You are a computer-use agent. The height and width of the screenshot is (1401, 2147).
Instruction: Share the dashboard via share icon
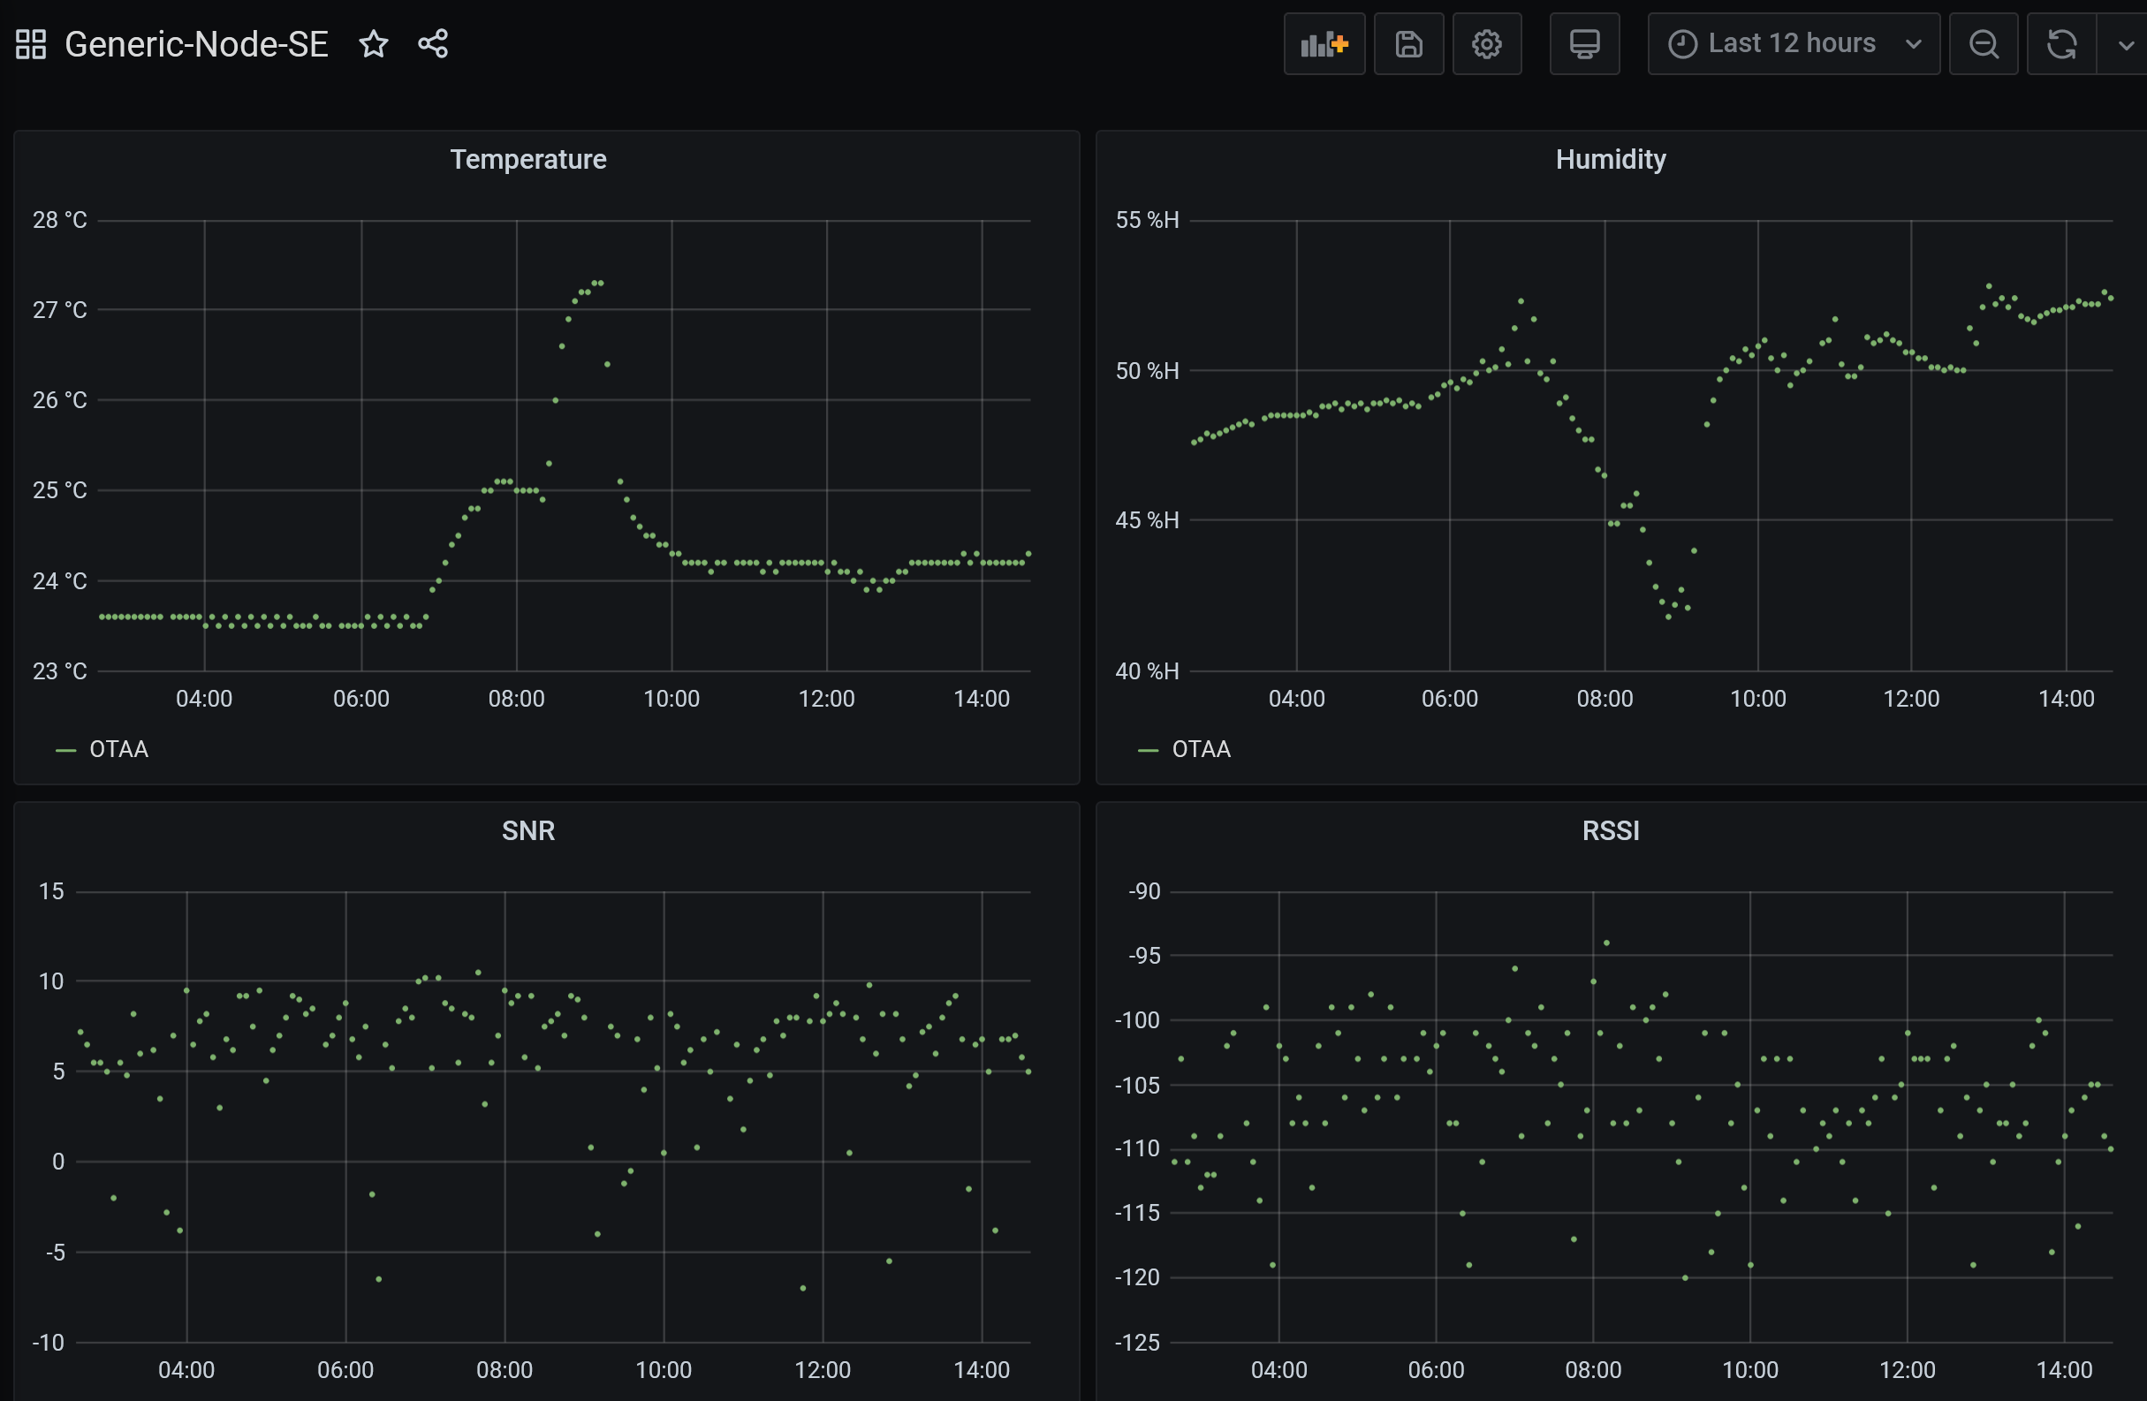433,43
